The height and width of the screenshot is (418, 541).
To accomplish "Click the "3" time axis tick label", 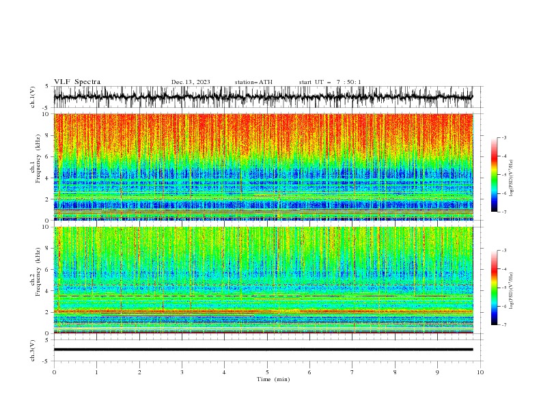I will point(182,372).
